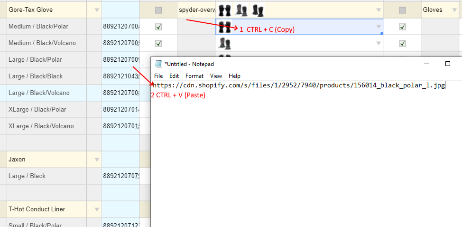The image size is (462, 227).
Task: Open the Edit menu in Notepad
Action: click(174, 76)
